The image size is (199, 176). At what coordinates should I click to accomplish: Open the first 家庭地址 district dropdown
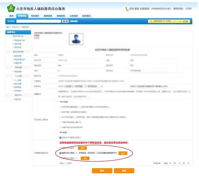69,86
